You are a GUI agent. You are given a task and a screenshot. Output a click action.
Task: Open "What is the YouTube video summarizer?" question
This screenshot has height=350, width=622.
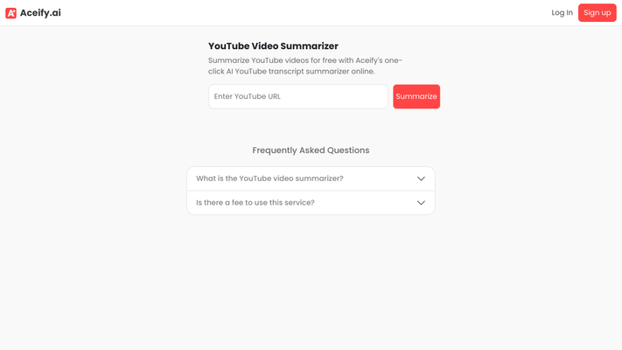[x=311, y=178]
